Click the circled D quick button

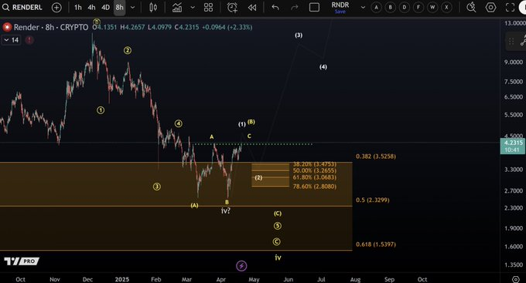pyautogui.click(x=405, y=8)
